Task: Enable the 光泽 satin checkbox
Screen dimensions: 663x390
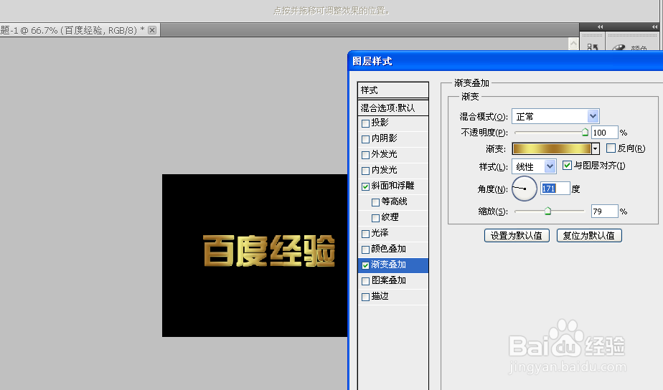Action: 366,234
